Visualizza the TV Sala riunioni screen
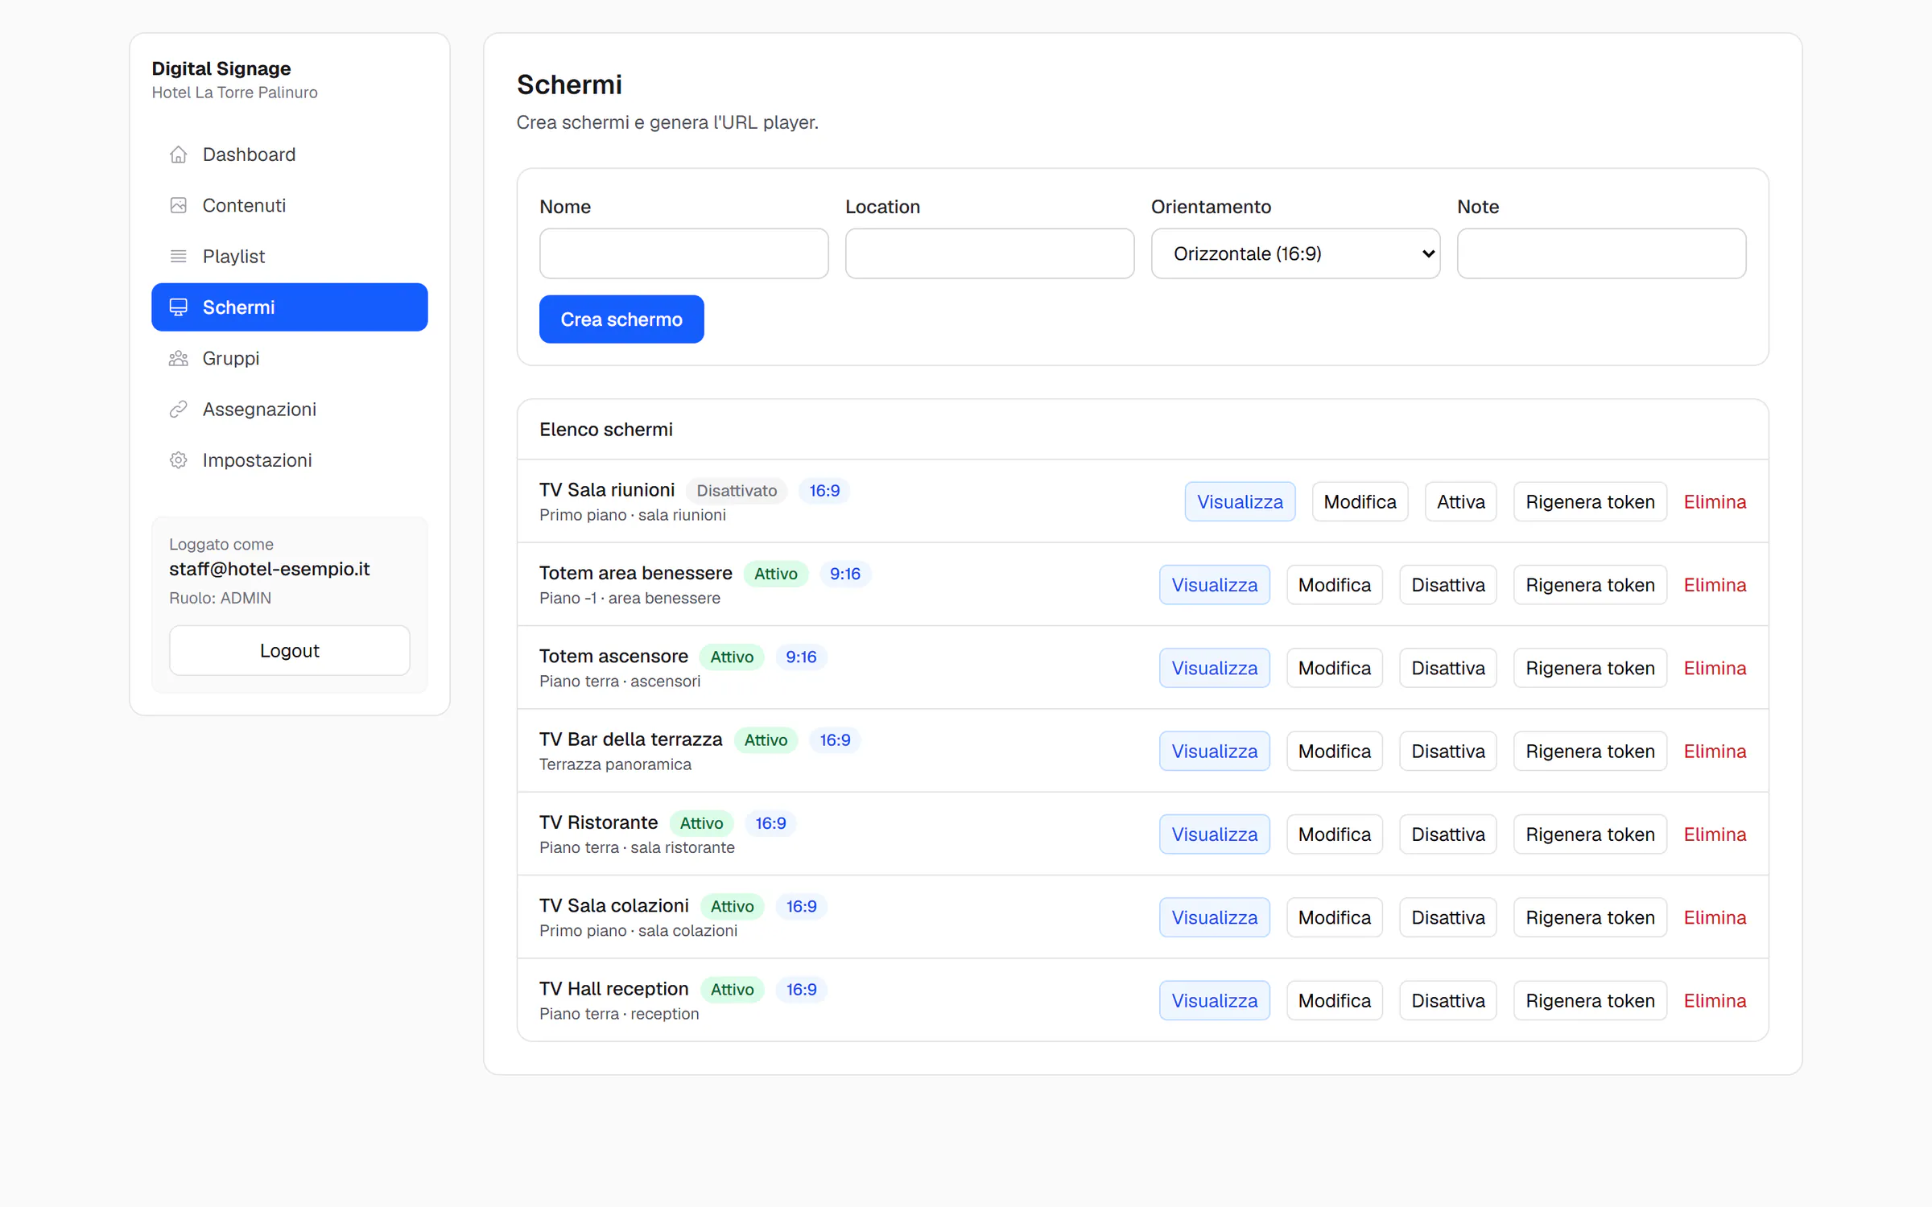Image resolution: width=1932 pixels, height=1207 pixels. (x=1240, y=502)
